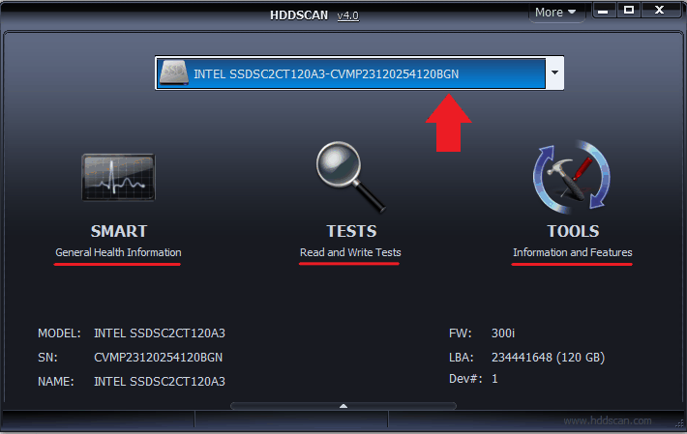Grab the window resize grip corner
This screenshot has height=434, width=687.
click(x=679, y=423)
